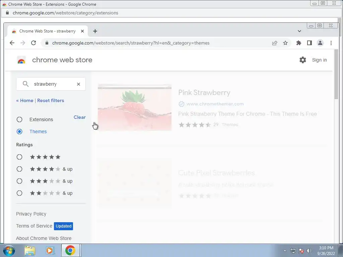Open Action Center flag icon

[301, 251]
